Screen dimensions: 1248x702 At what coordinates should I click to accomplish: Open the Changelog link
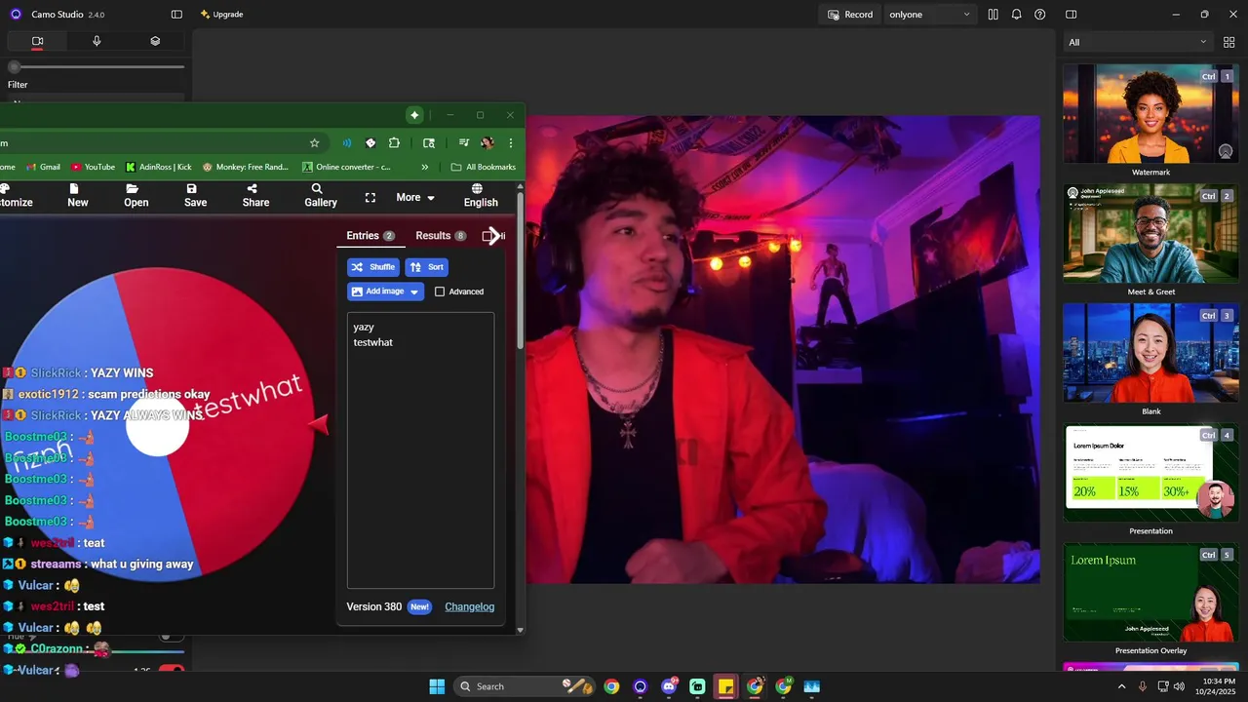click(470, 606)
